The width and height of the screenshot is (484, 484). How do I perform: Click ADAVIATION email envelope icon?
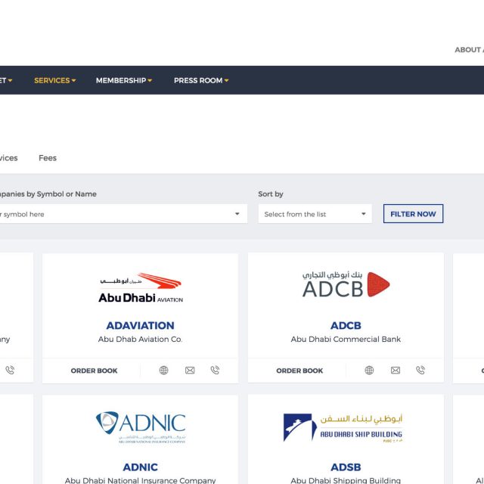[x=190, y=371]
